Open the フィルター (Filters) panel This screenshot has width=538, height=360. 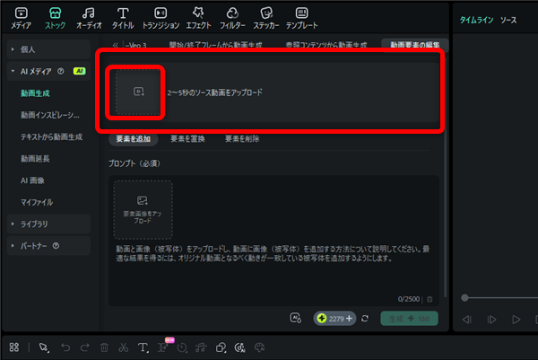pos(232,14)
